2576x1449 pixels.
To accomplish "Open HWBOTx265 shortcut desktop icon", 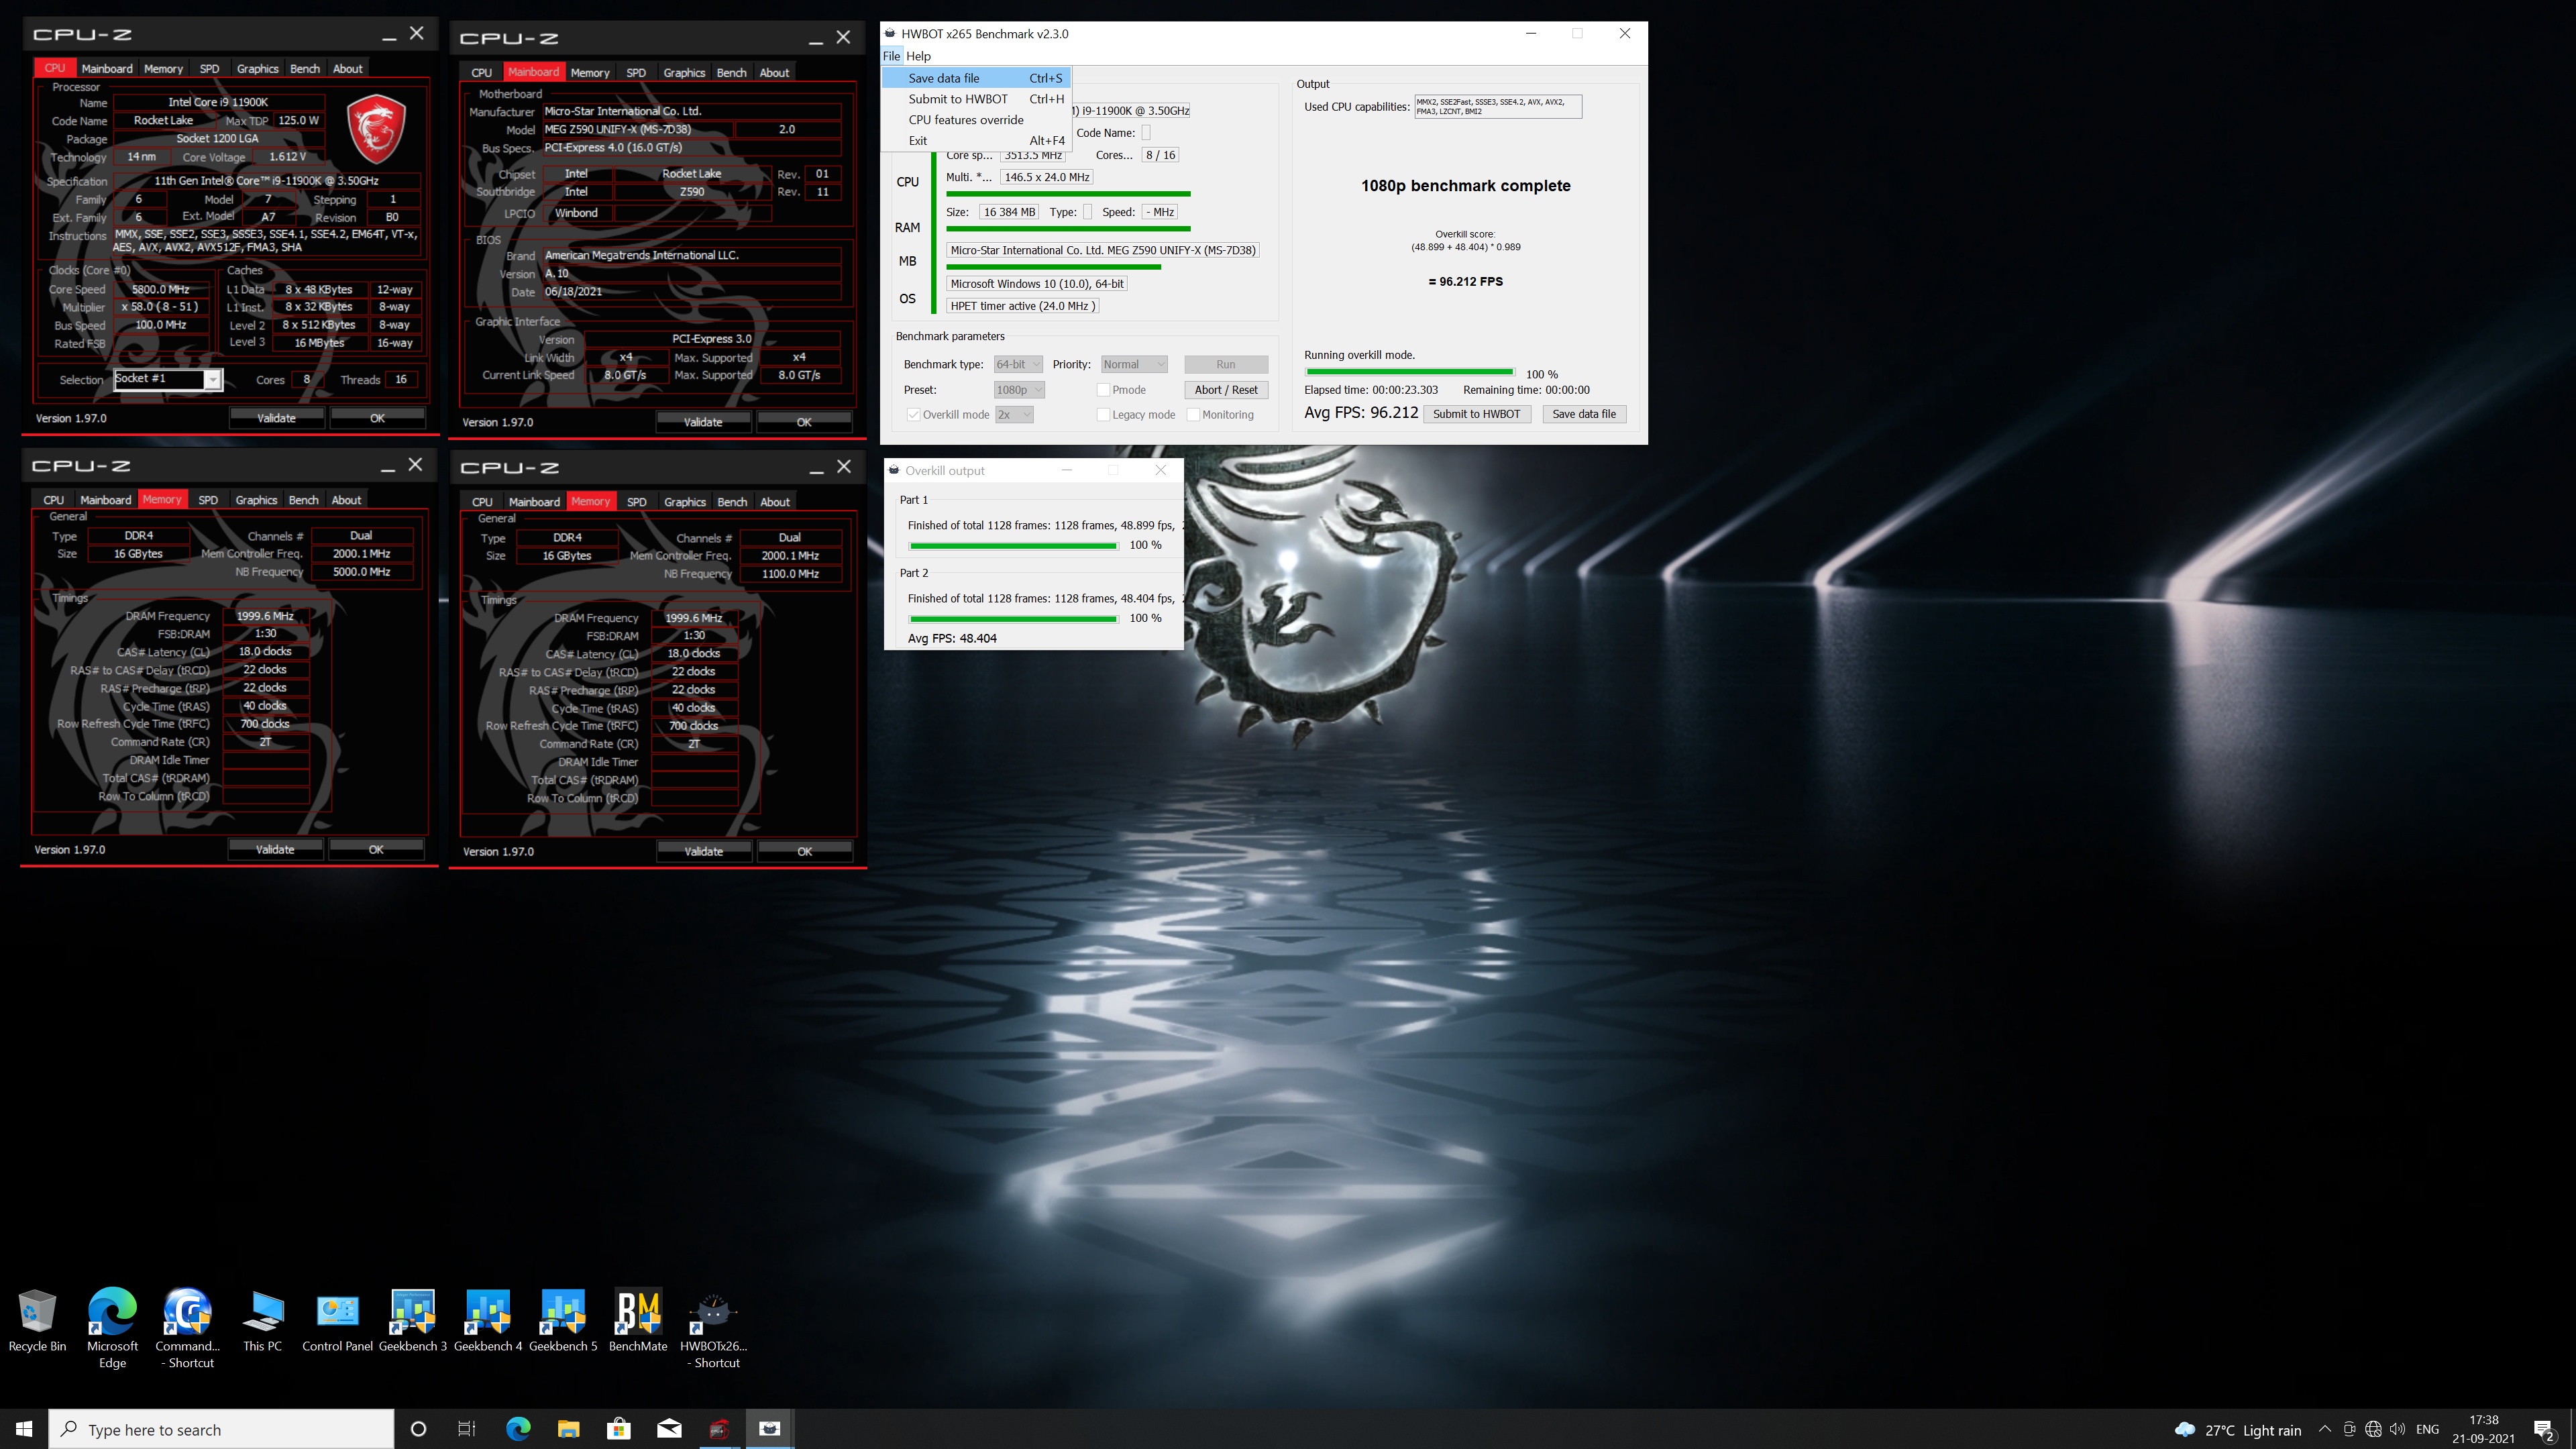I will [713, 1328].
